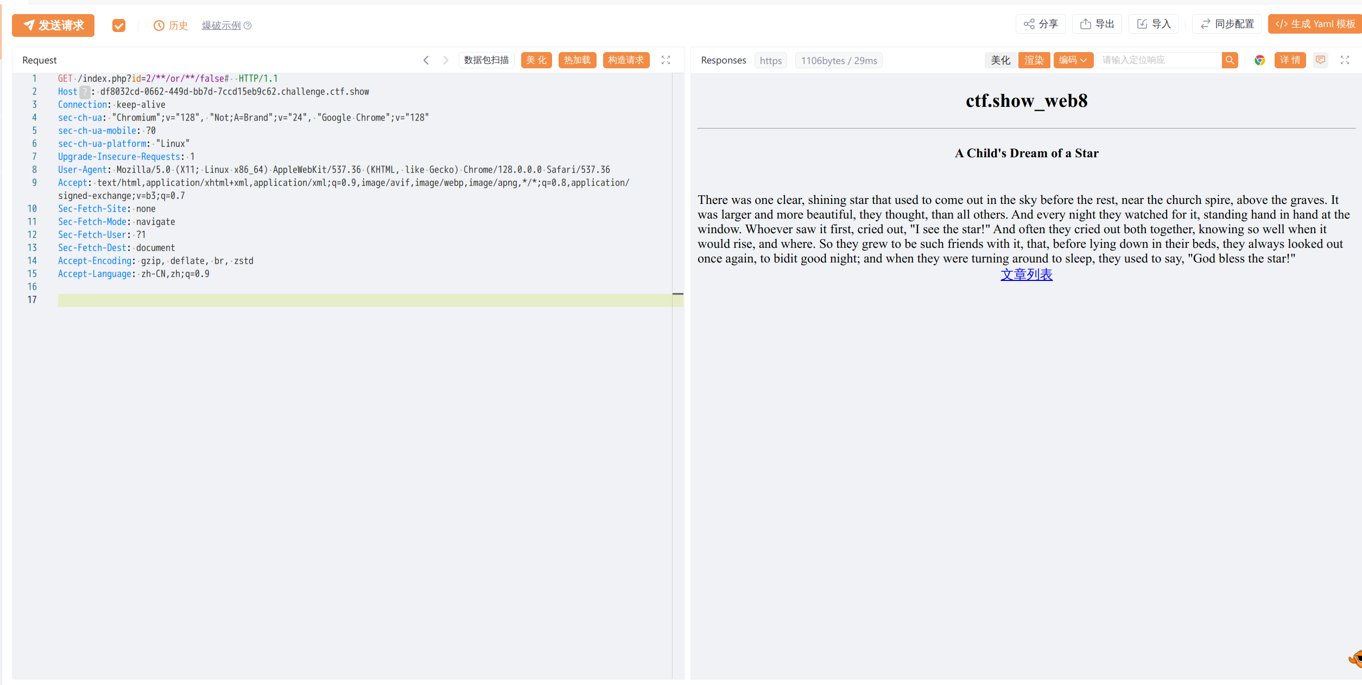This screenshot has width=1362, height=685.
Task: Click the help icon next to 爆破示例
Action: coord(248,25)
